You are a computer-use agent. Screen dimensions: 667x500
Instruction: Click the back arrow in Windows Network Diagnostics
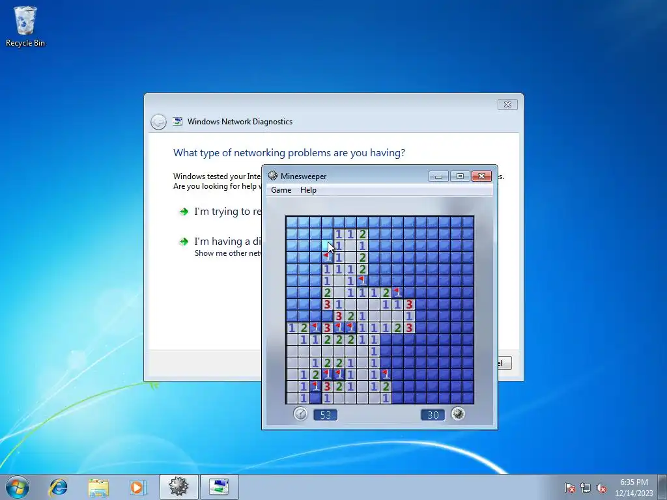tap(158, 122)
